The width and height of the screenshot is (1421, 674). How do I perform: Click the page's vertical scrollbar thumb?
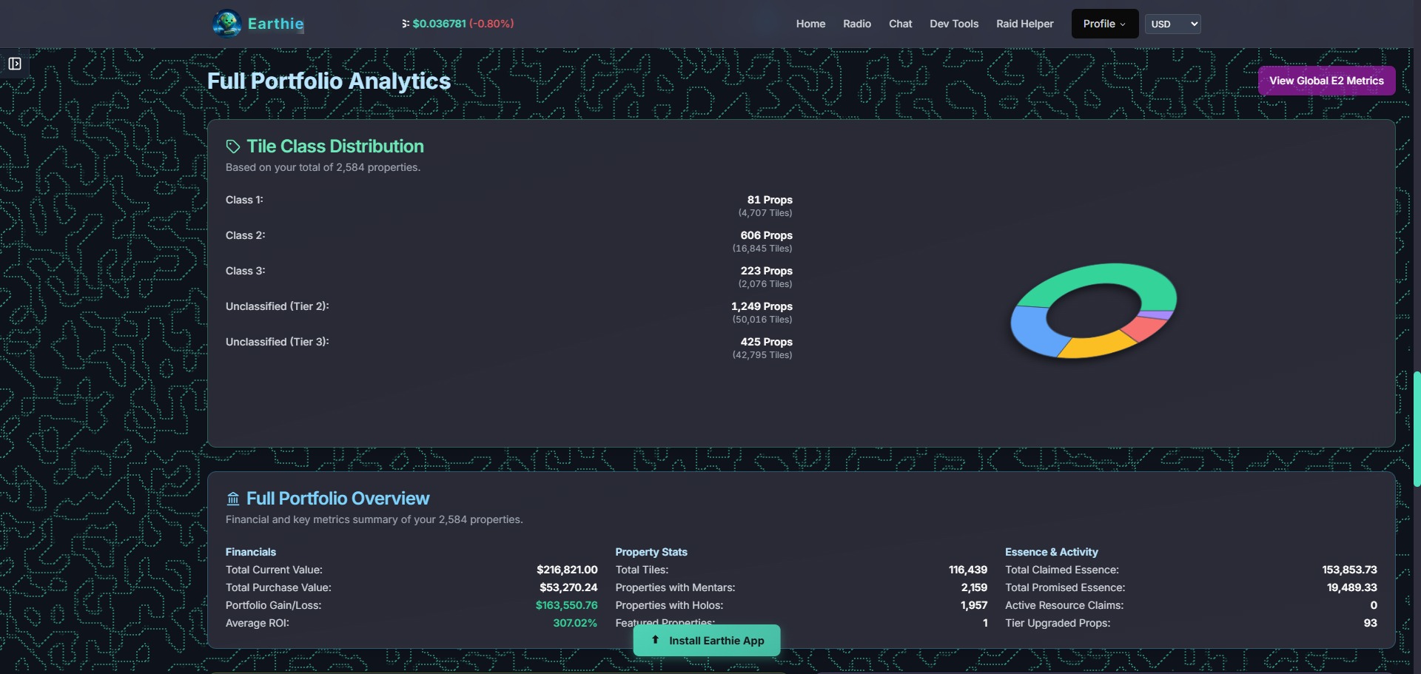[x=1417, y=429]
